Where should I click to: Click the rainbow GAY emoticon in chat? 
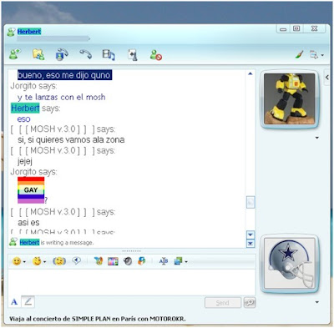pyautogui.click(x=31, y=190)
